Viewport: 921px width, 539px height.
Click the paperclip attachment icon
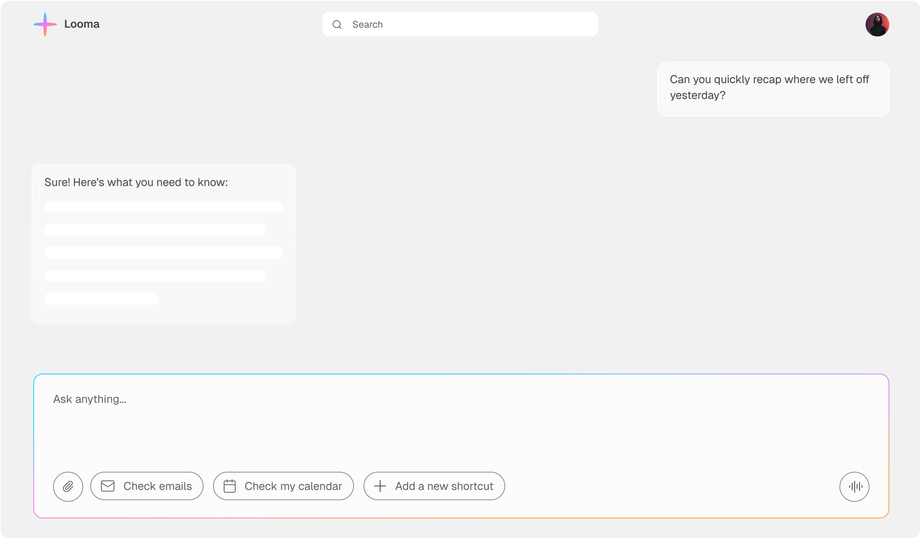point(68,486)
